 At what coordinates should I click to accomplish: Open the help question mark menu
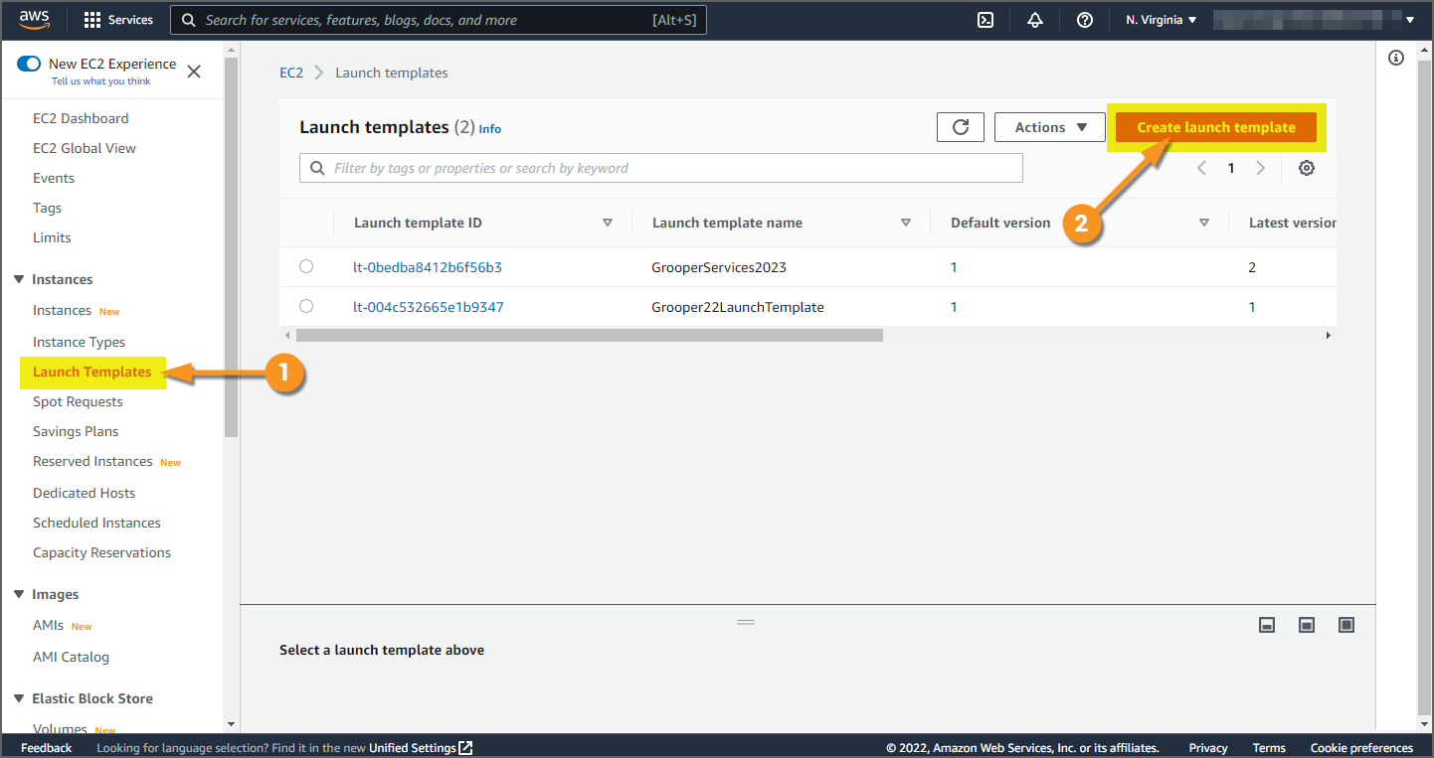tap(1085, 20)
